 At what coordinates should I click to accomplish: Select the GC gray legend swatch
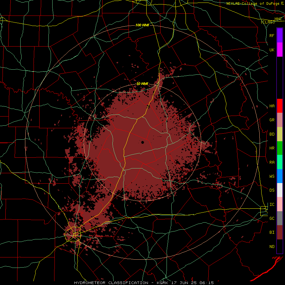click(280, 218)
